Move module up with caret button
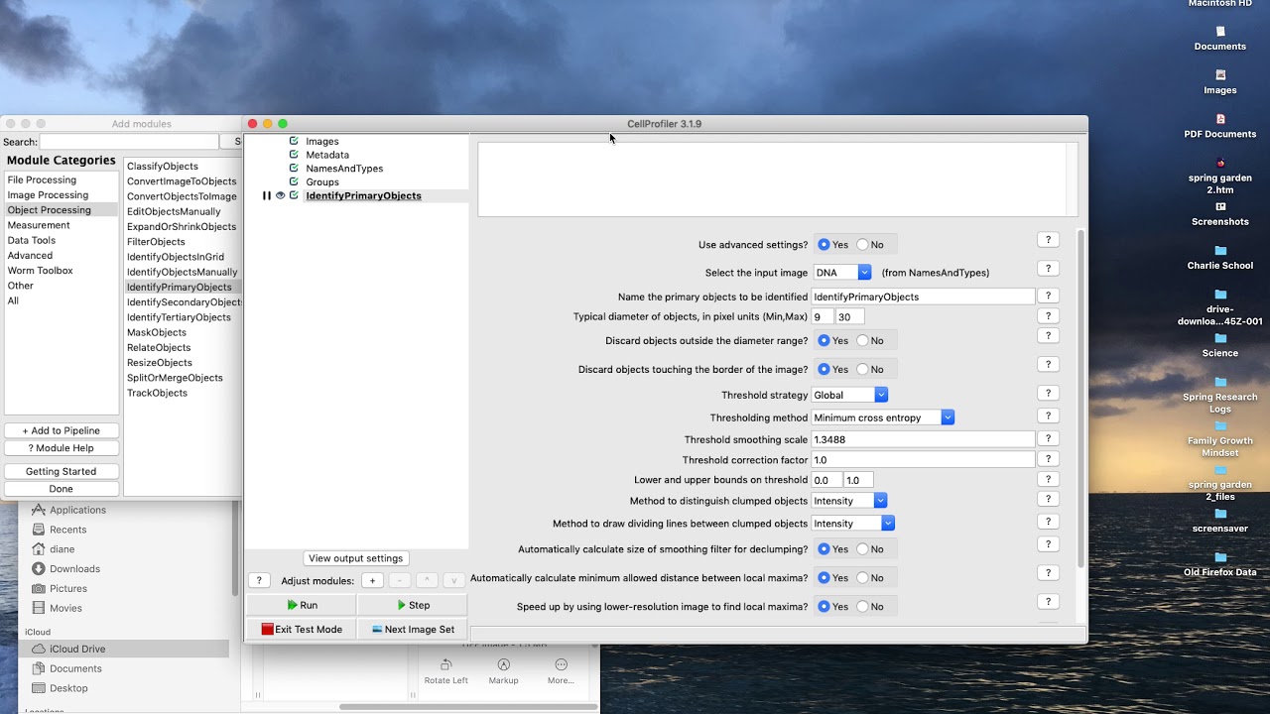The width and height of the screenshot is (1270, 714). tap(427, 581)
